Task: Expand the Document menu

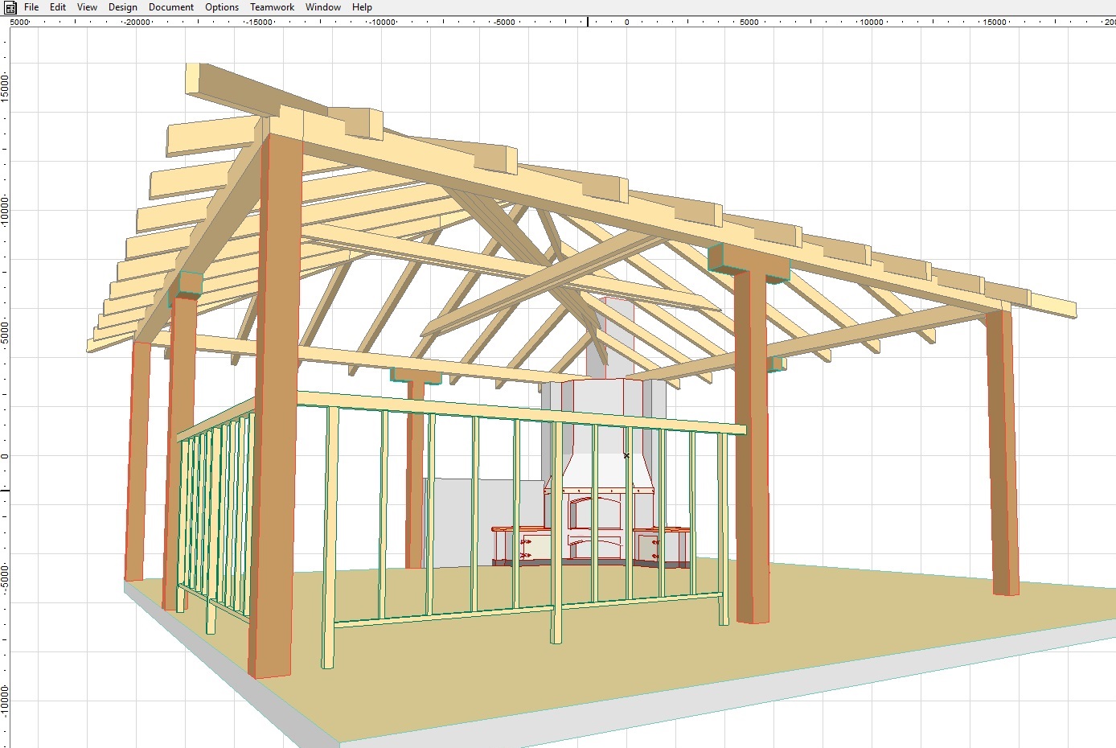Action: point(171,7)
